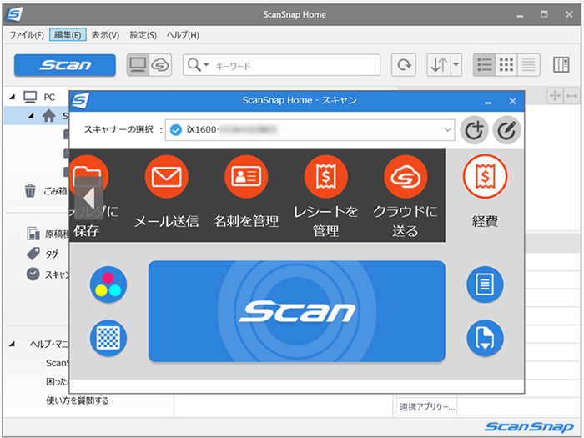
Task: Collapse the PC tree node
Action: tap(12, 98)
